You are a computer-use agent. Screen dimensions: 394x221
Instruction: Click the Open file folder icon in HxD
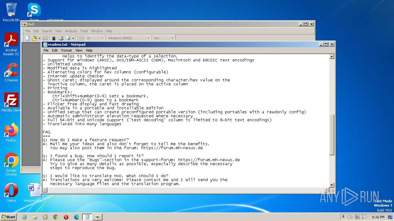[x=34, y=38]
